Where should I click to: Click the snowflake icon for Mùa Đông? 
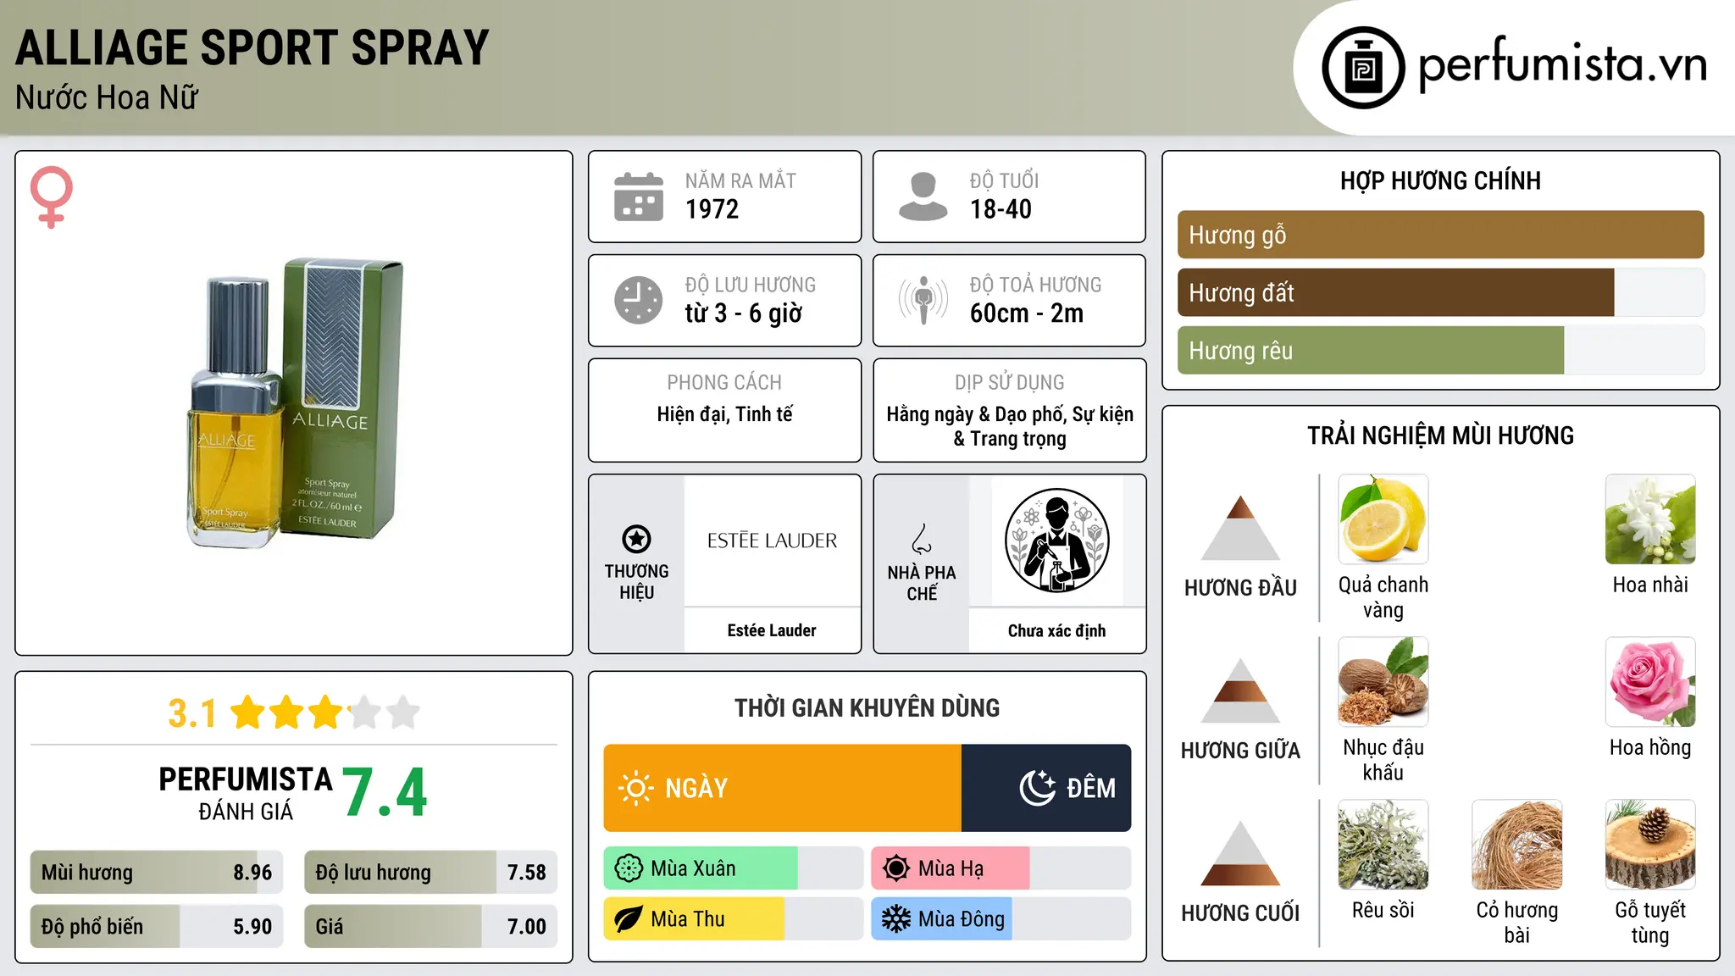pos(895,919)
